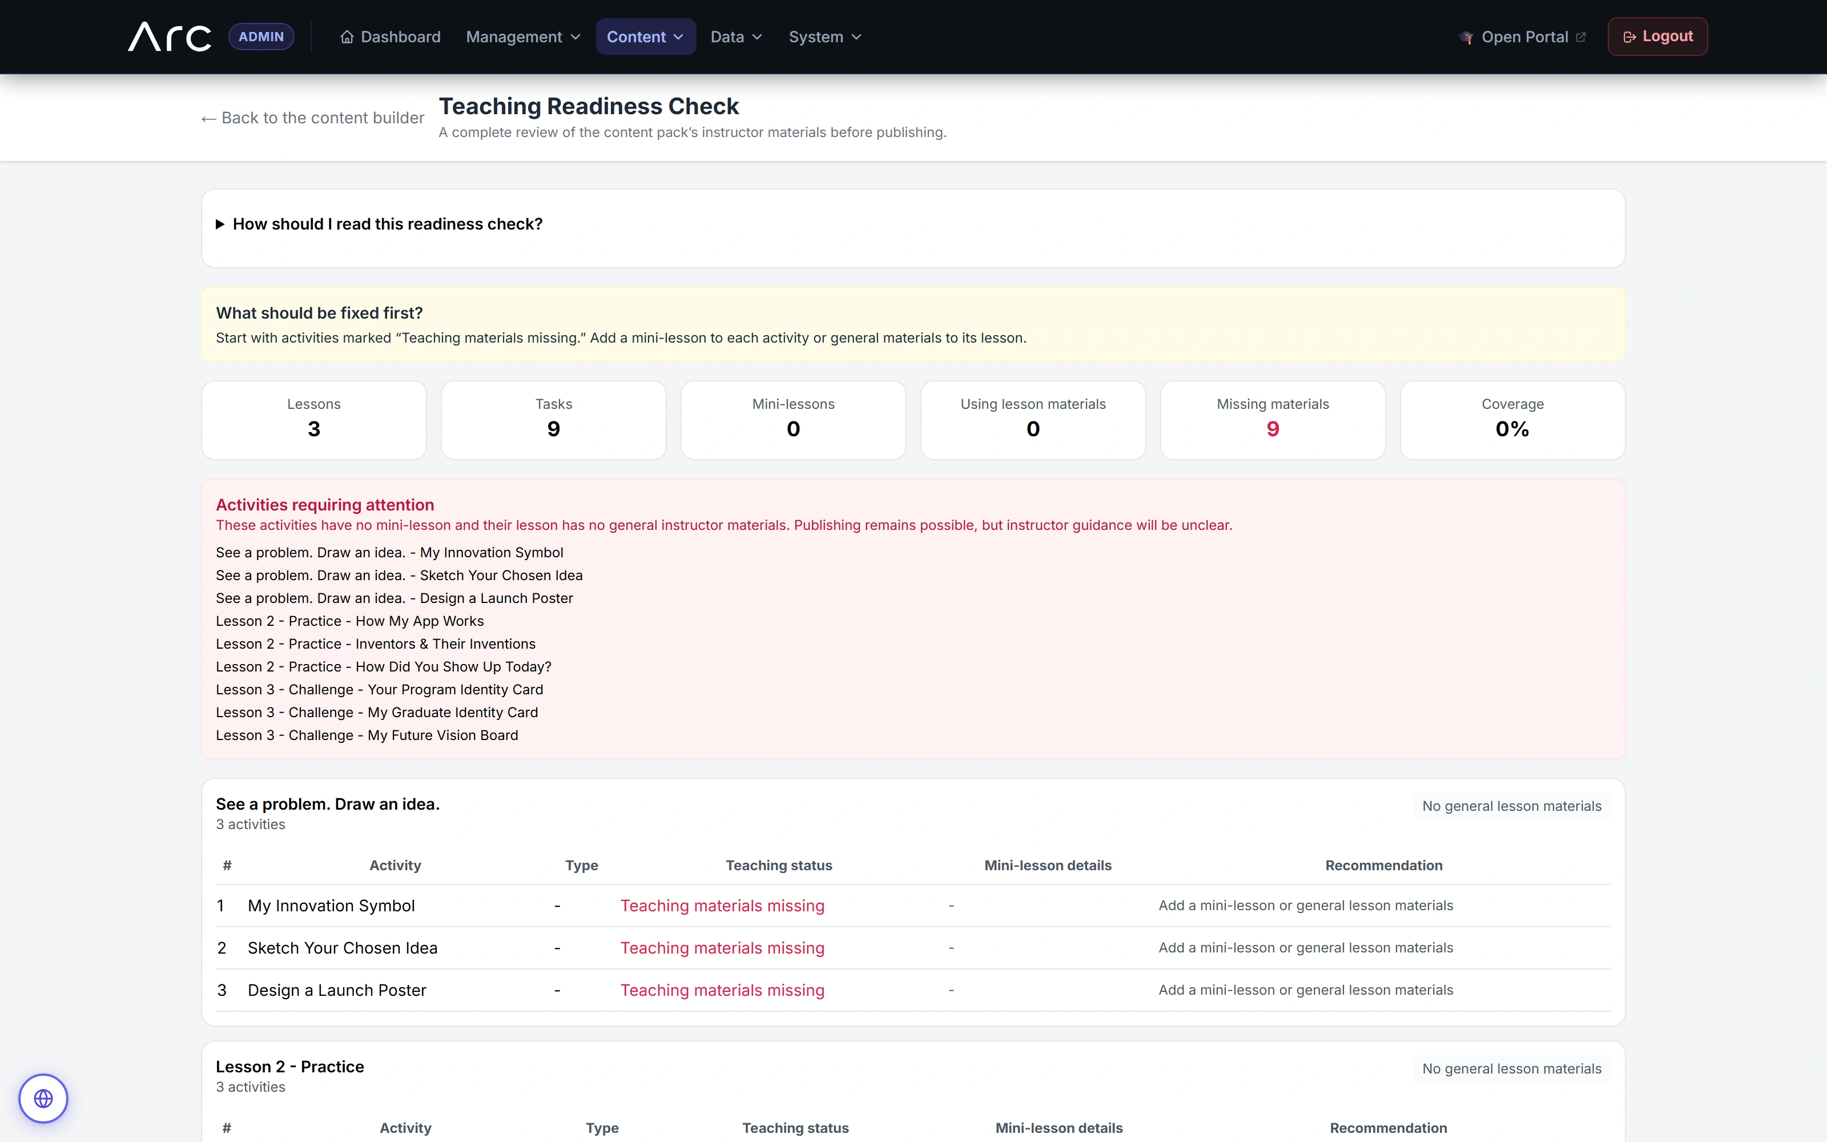Expand 'How should I read this readiness check?'
The image size is (1827, 1142).
click(379, 224)
